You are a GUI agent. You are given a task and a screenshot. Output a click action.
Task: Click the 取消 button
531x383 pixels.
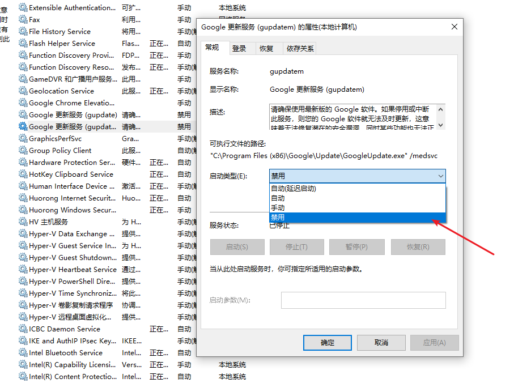click(381, 343)
